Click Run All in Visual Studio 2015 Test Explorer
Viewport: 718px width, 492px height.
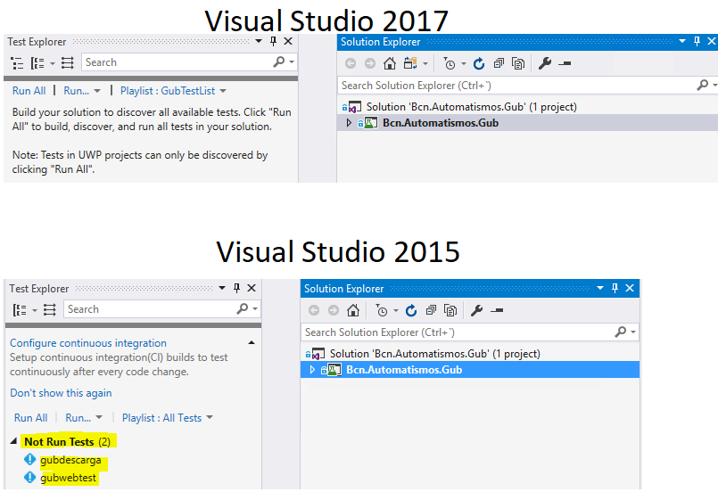pyautogui.click(x=30, y=417)
